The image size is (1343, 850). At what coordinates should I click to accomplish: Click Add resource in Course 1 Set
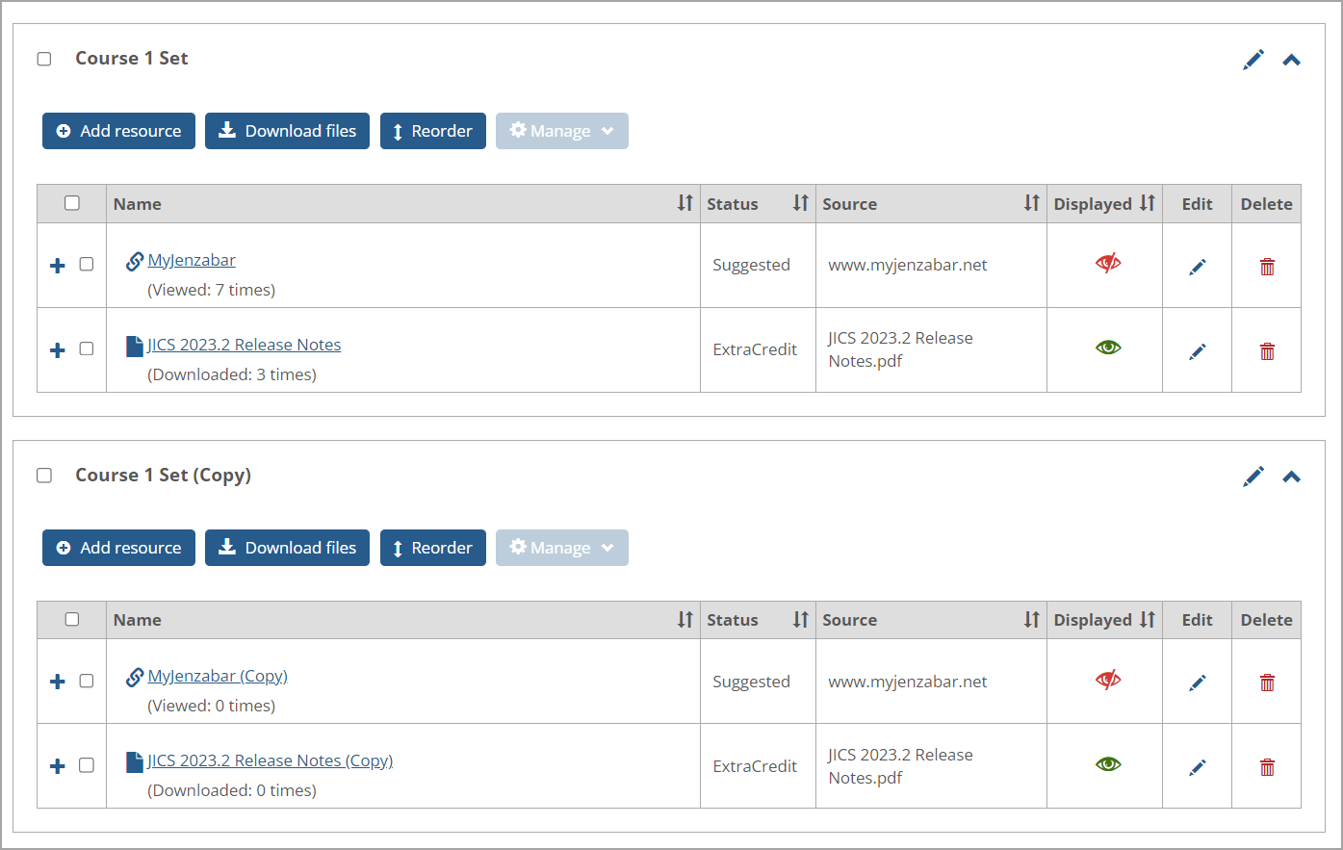pyautogui.click(x=118, y=131)
